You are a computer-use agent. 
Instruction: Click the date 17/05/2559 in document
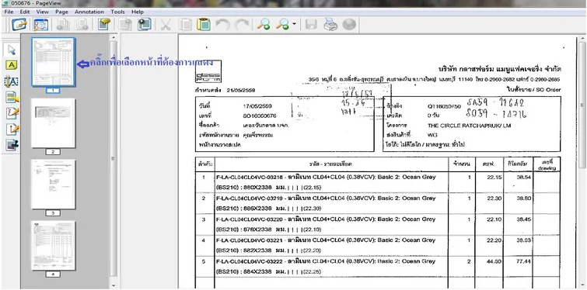click(257, 106)
